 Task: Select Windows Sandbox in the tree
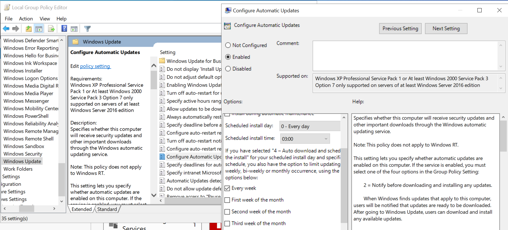[24, 146]
